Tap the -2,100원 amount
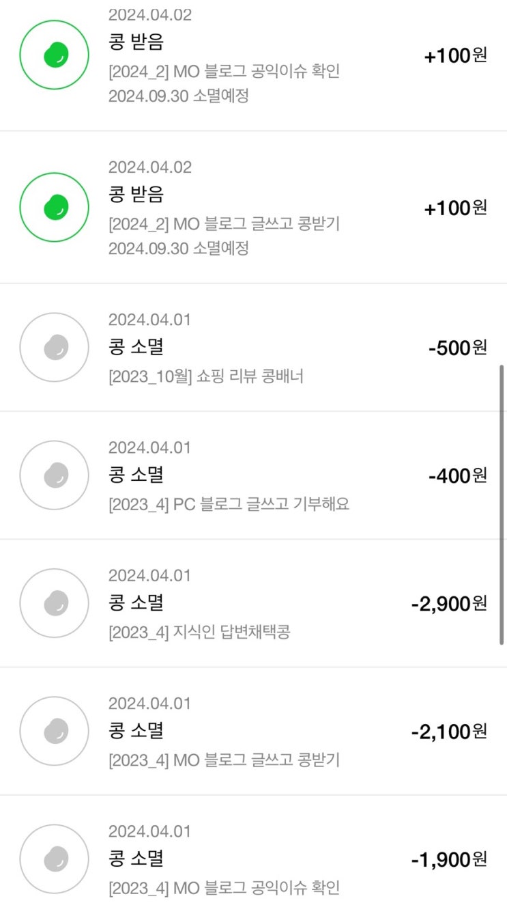 pyautogui.click(x=449, y=732)
